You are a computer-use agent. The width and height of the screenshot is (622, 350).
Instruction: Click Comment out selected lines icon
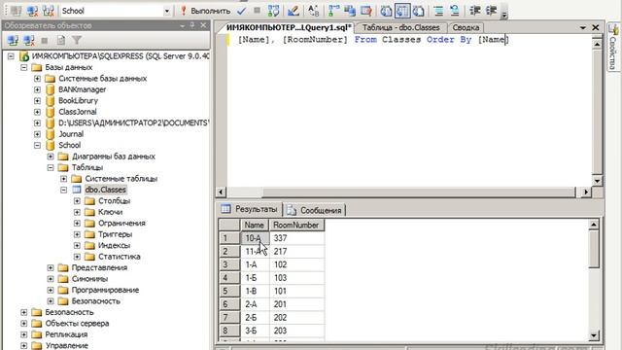438,11
